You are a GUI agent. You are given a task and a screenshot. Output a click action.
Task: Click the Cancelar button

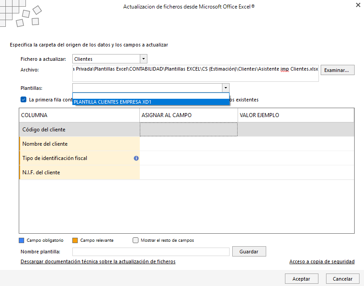(x=343, y=279)
